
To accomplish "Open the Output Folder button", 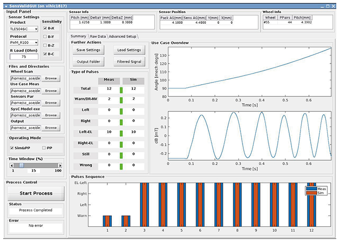I will click(89, 61).
